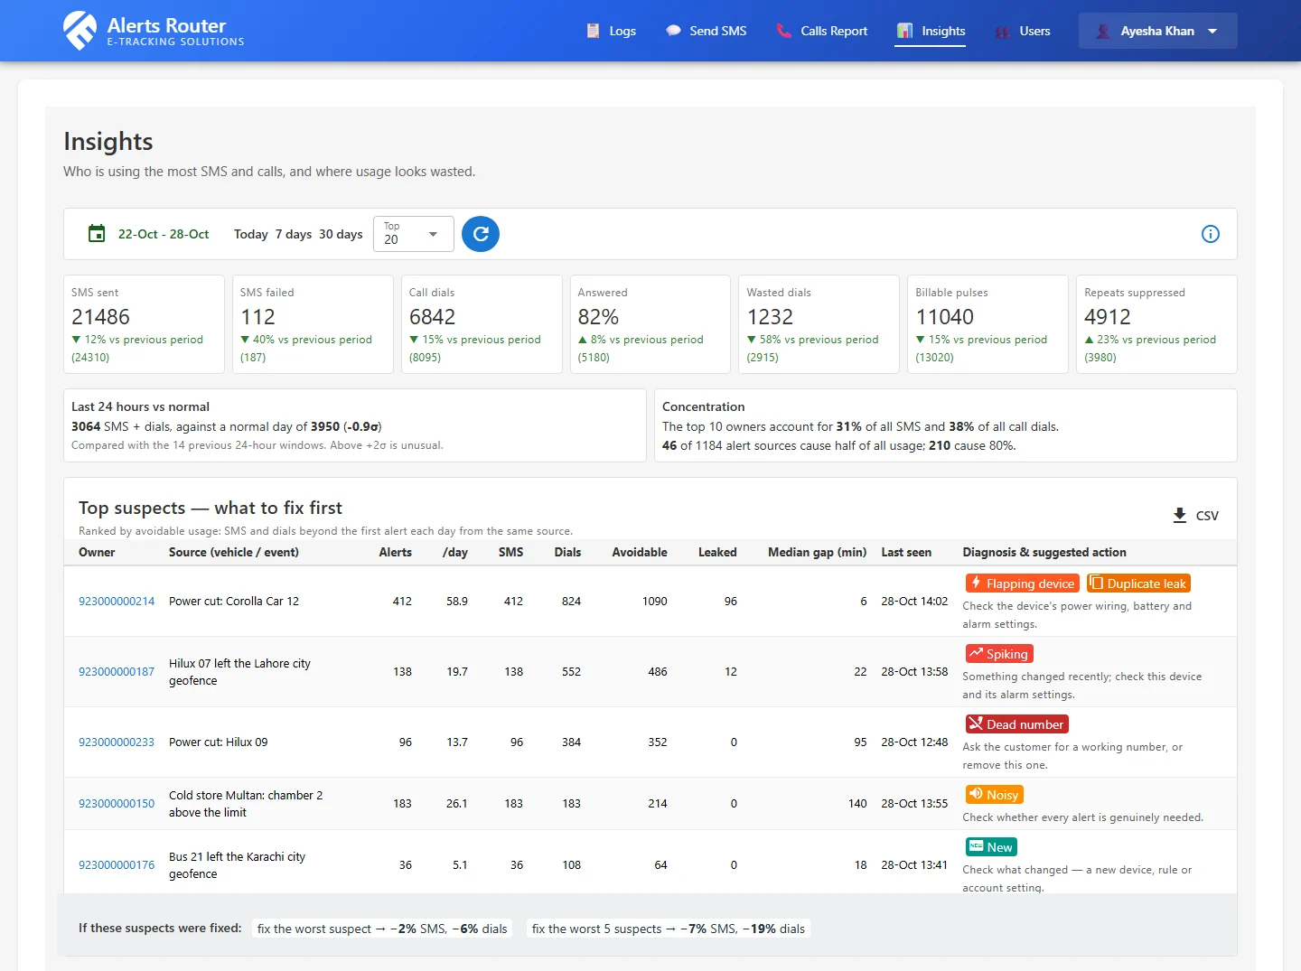Choose the 30 days range

tap(341, 234)
